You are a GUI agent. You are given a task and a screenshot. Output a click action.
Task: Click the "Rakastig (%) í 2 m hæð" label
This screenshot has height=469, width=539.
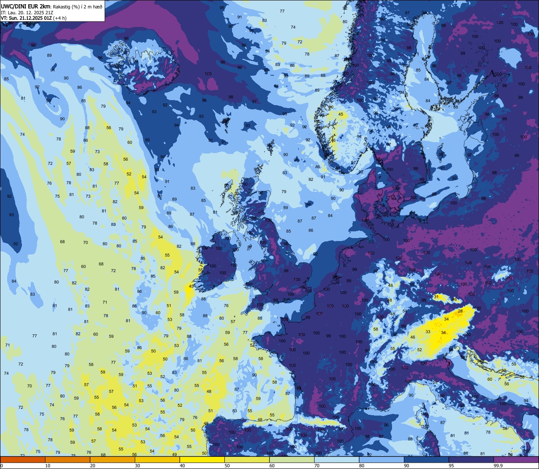[77, 6]
